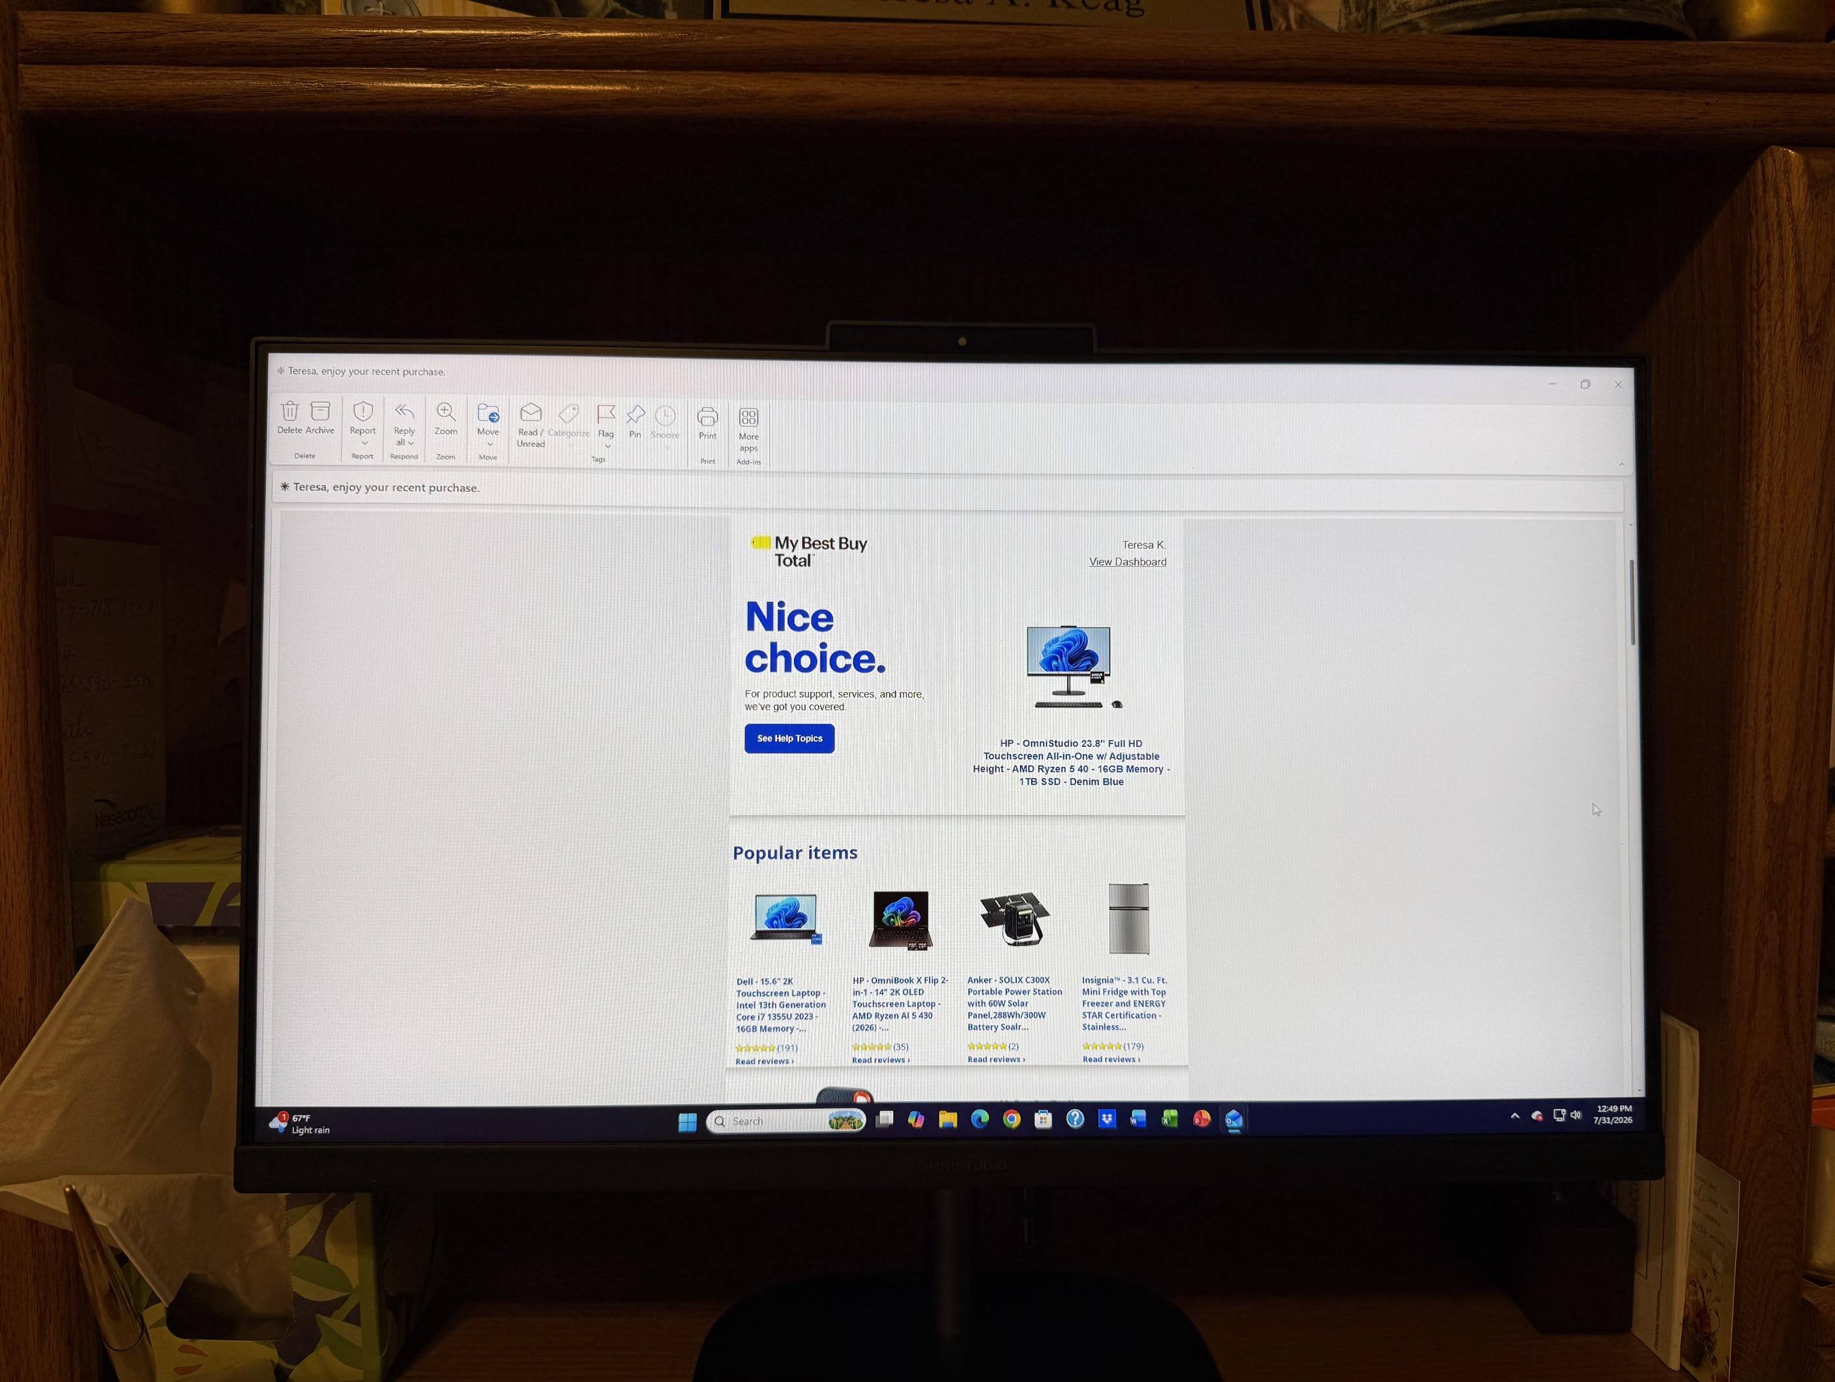Click the Anker SOLIX power station image

click(x=1014, y=919)
